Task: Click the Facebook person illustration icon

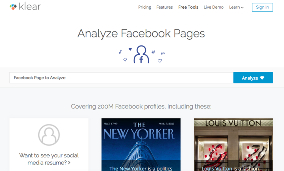Action: pyautogui.click(x=141, y=54)
